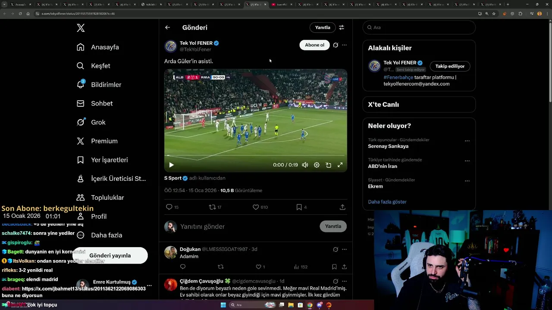Bookmark the main post with 4 bookmarks
This screenshot has height=310, width=552.
[x=299, y=207]
